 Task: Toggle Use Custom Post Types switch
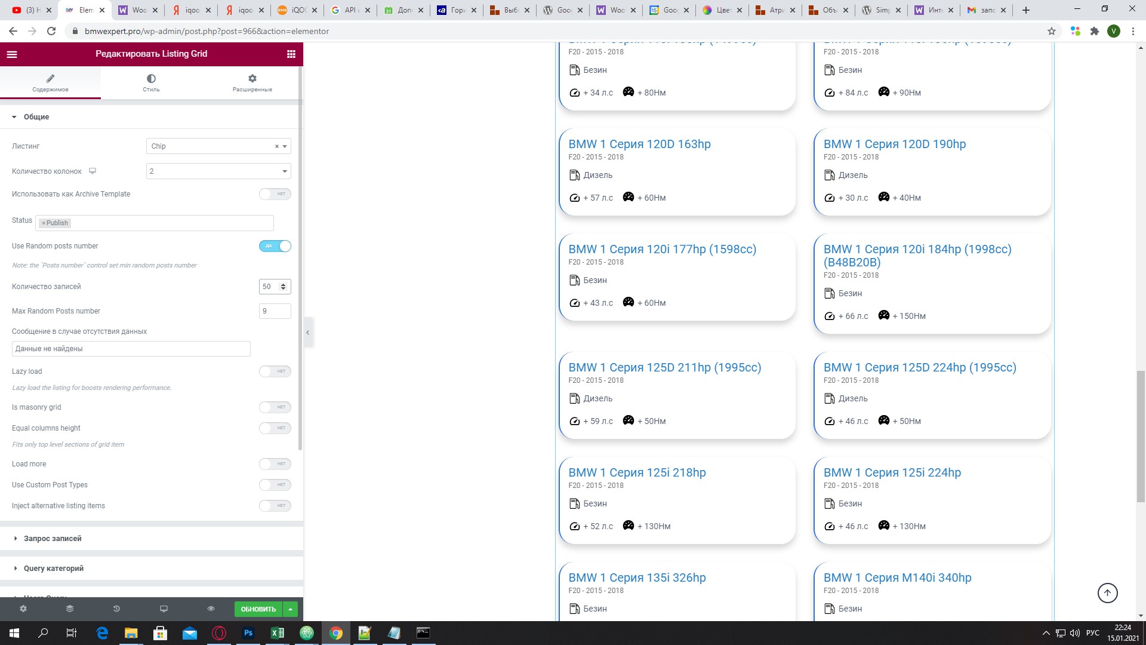point(275,485)
